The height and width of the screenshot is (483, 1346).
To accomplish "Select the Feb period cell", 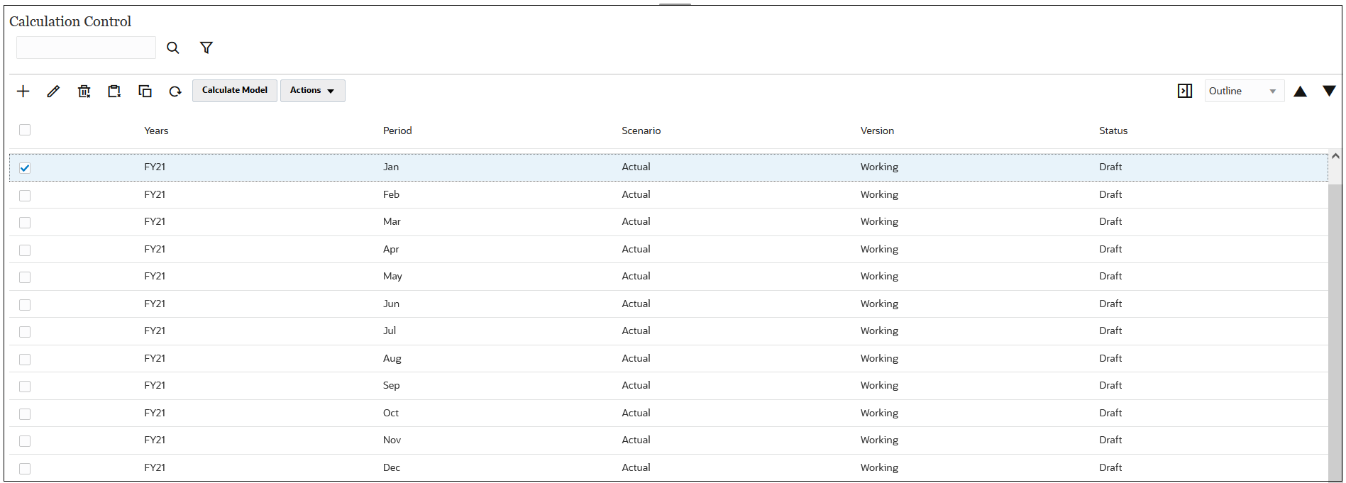I will click(x=391, y=194).
